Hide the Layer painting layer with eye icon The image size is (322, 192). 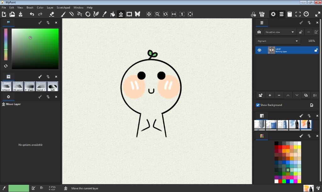point(259,50)
